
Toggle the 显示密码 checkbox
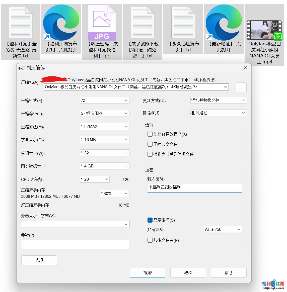coord(150,220)
